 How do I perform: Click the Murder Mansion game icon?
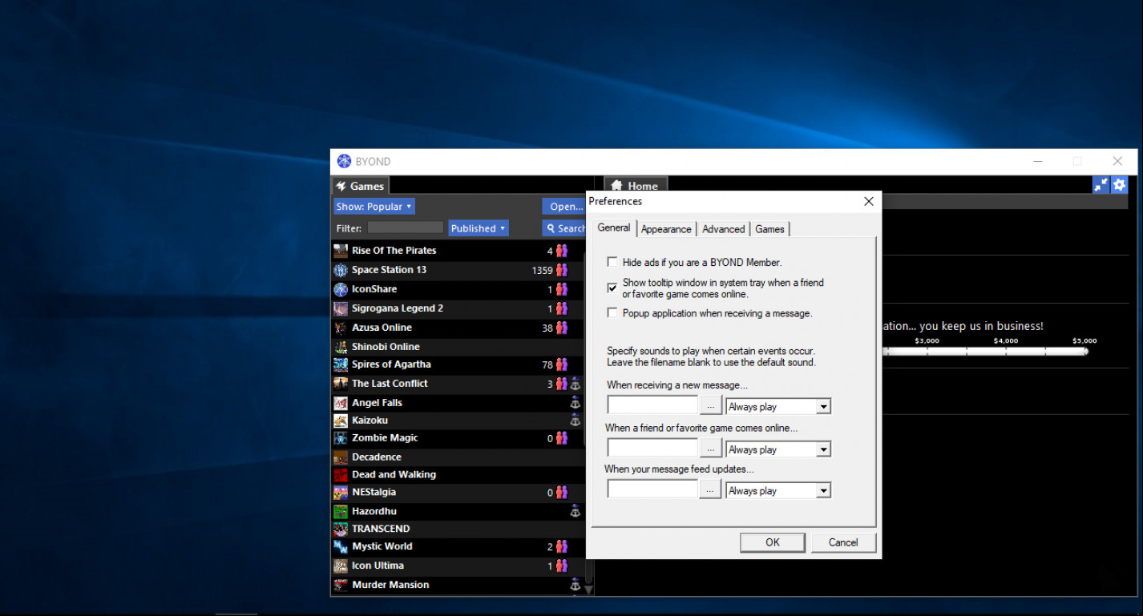pos(341,585)
